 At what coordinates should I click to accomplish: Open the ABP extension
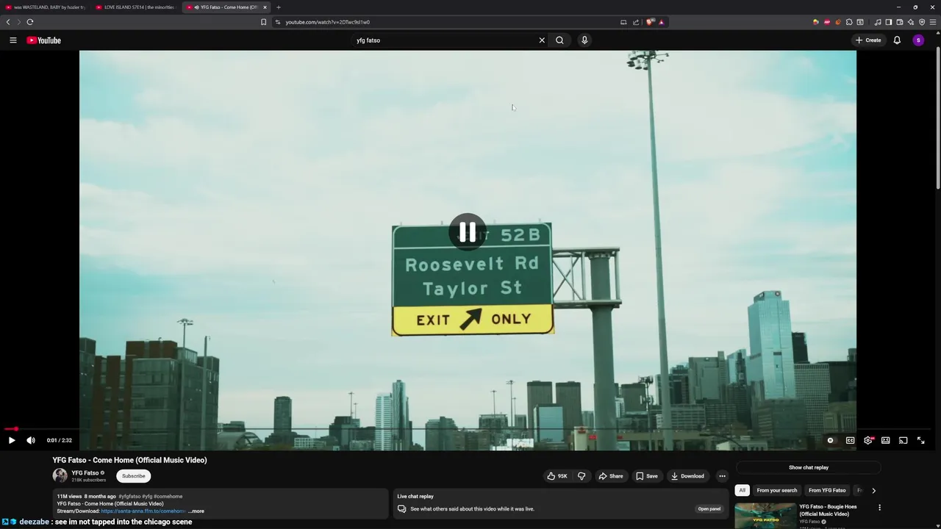pos(827,22)
